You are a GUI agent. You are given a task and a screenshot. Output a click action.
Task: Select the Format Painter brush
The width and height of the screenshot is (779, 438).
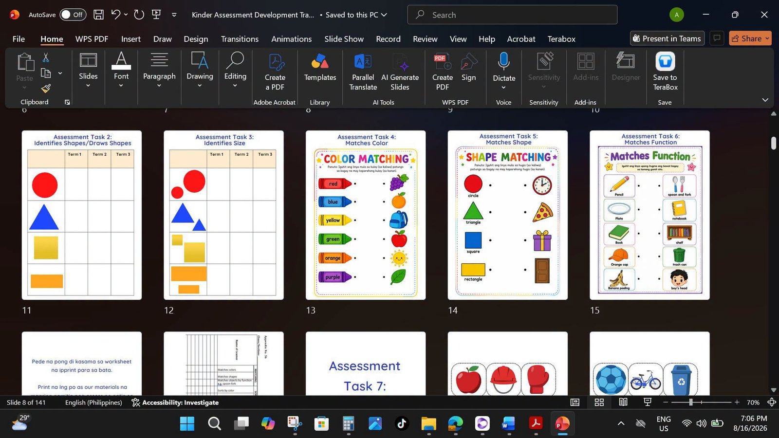coord(46,88)
